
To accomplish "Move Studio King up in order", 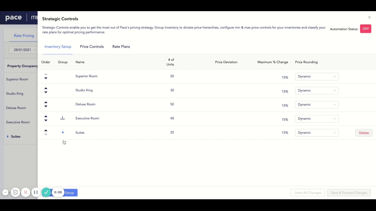I will tap(46, 88).
